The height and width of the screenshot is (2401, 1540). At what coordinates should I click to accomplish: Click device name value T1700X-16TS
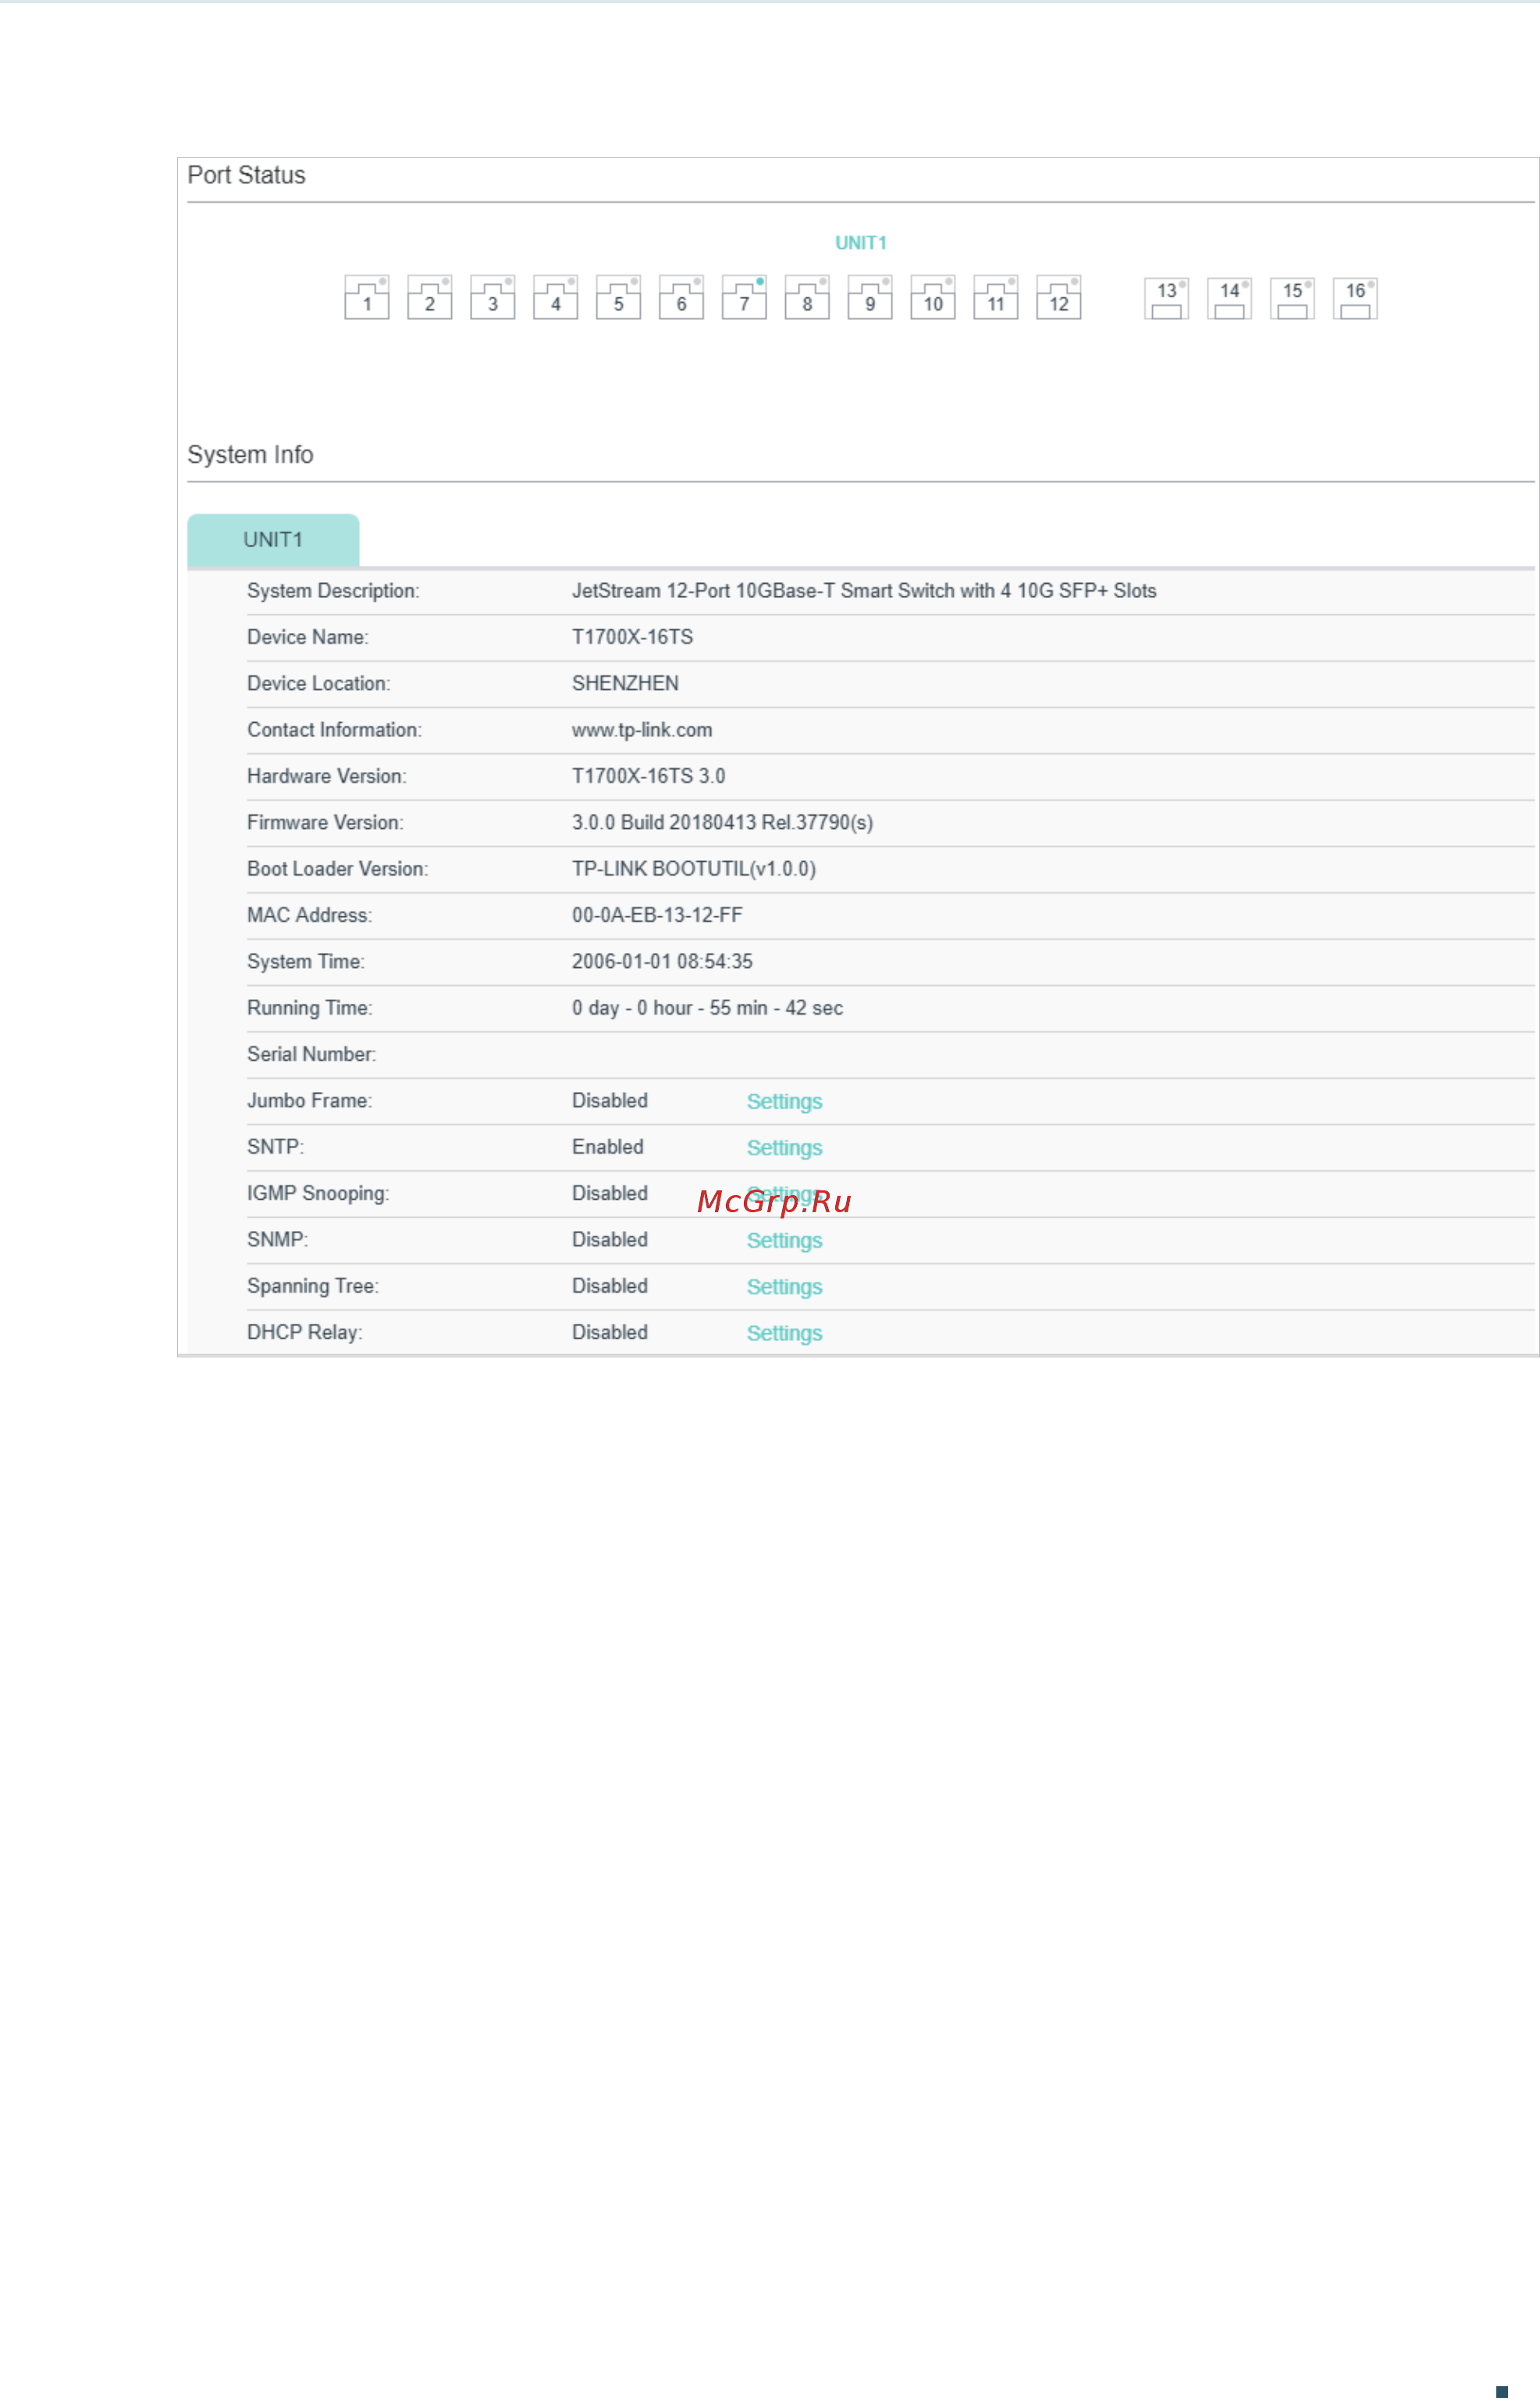[x=632, y=637]
